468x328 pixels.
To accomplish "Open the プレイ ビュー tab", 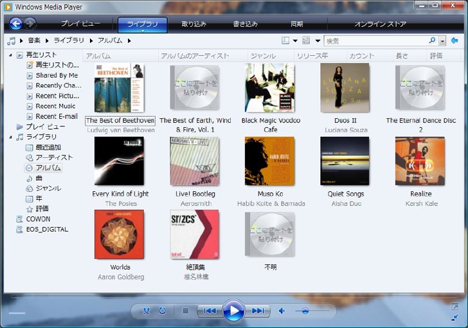I will point(80,24).
